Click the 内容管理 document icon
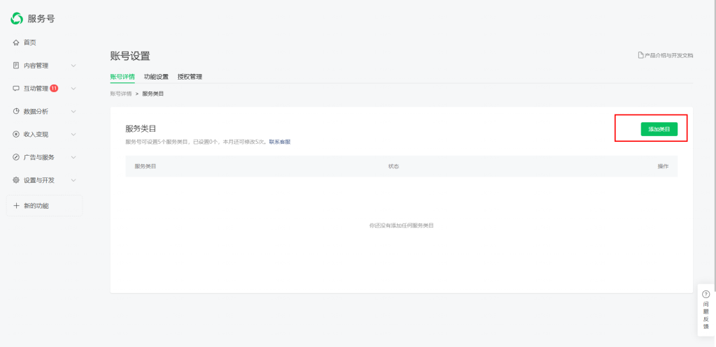This screenshot has width=716, height=347. 16,66
